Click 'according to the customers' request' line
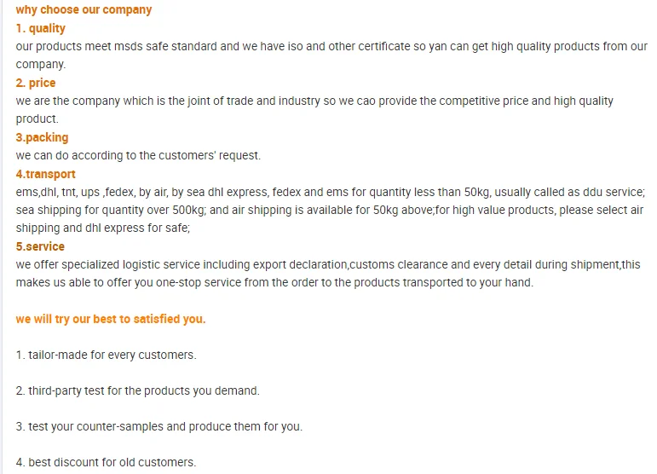Screen dimensions: 657x474 tap(138, 155)
